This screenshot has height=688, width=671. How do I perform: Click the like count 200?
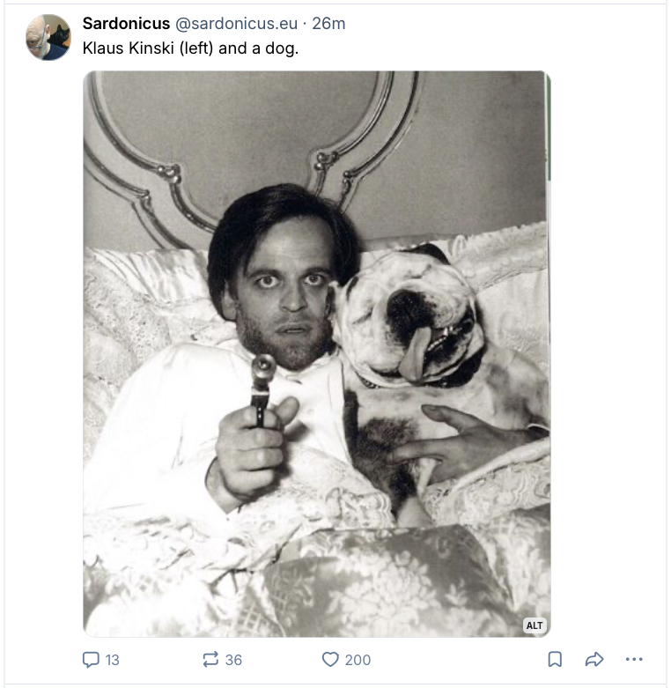[358, 660]
